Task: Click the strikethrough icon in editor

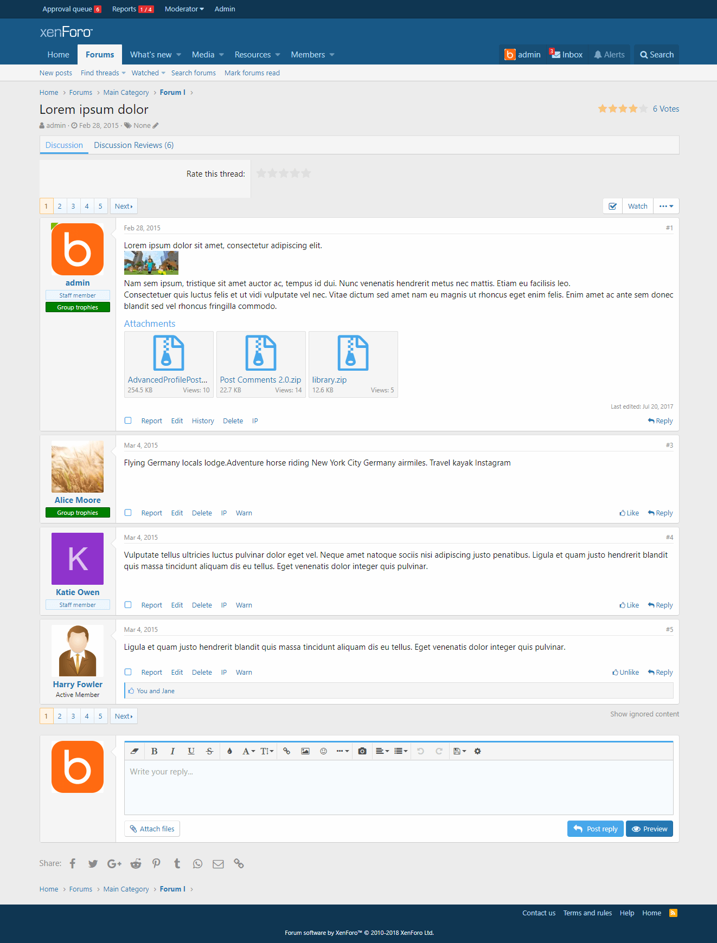Action: click(209, 751)
